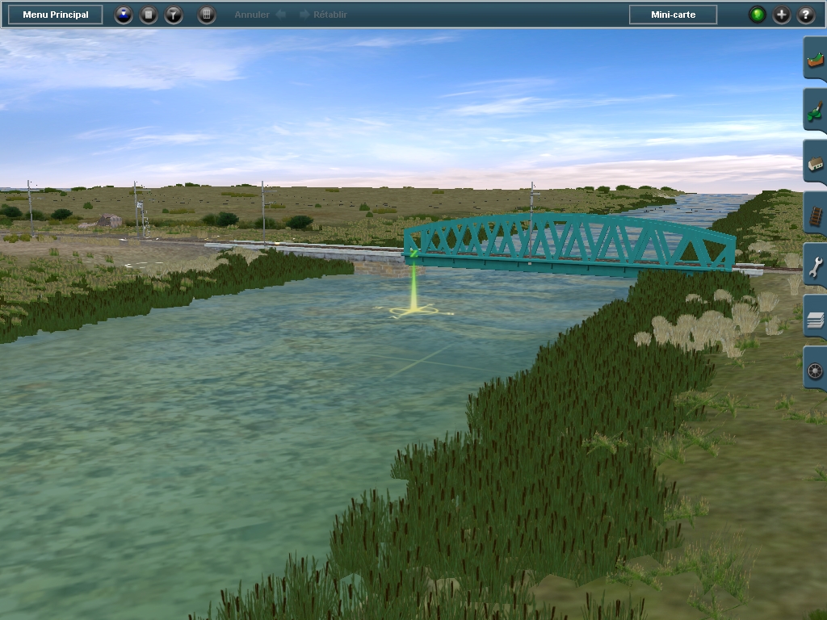Open the Mini-carte view
This screenshot has height=620, width=827.
click(673, 15)
